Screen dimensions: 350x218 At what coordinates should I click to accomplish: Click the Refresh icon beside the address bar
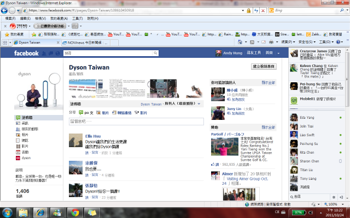click(x=256, y=10)
